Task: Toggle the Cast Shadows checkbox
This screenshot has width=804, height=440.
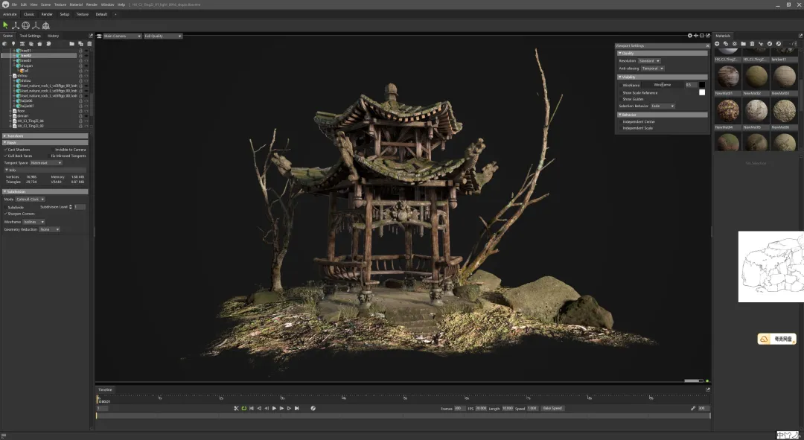Action: 6,150
